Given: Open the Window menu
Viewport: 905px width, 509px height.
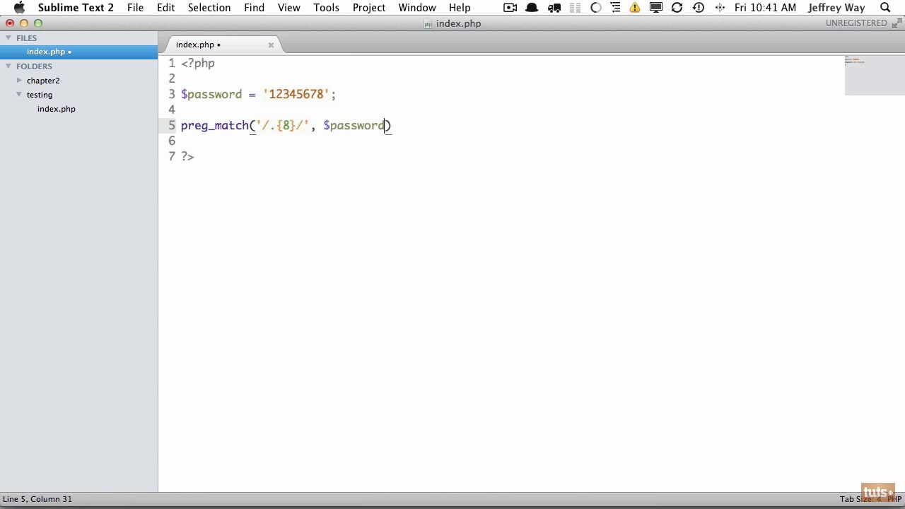Looking at the screenshot, I should (x=417, y=8).
